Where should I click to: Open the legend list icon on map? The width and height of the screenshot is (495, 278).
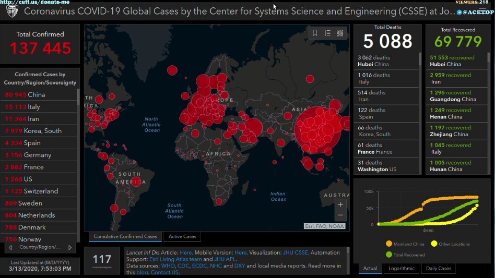point(327,33)
